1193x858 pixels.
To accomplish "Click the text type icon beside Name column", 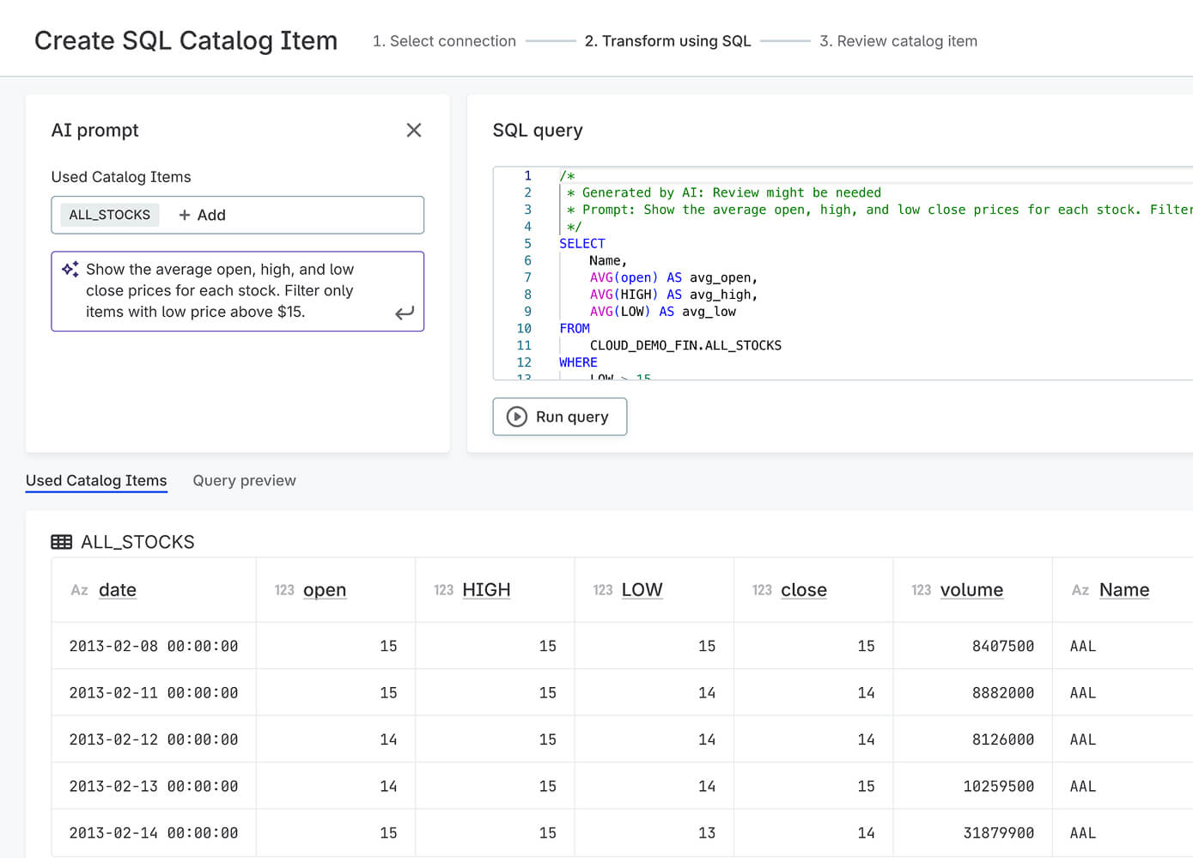I will click(1080, 590).
